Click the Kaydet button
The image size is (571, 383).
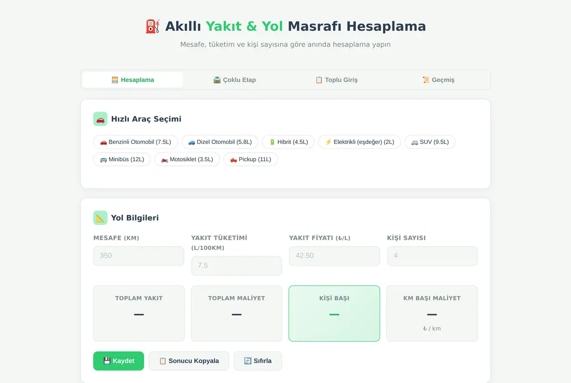click(x=118, y=361)
